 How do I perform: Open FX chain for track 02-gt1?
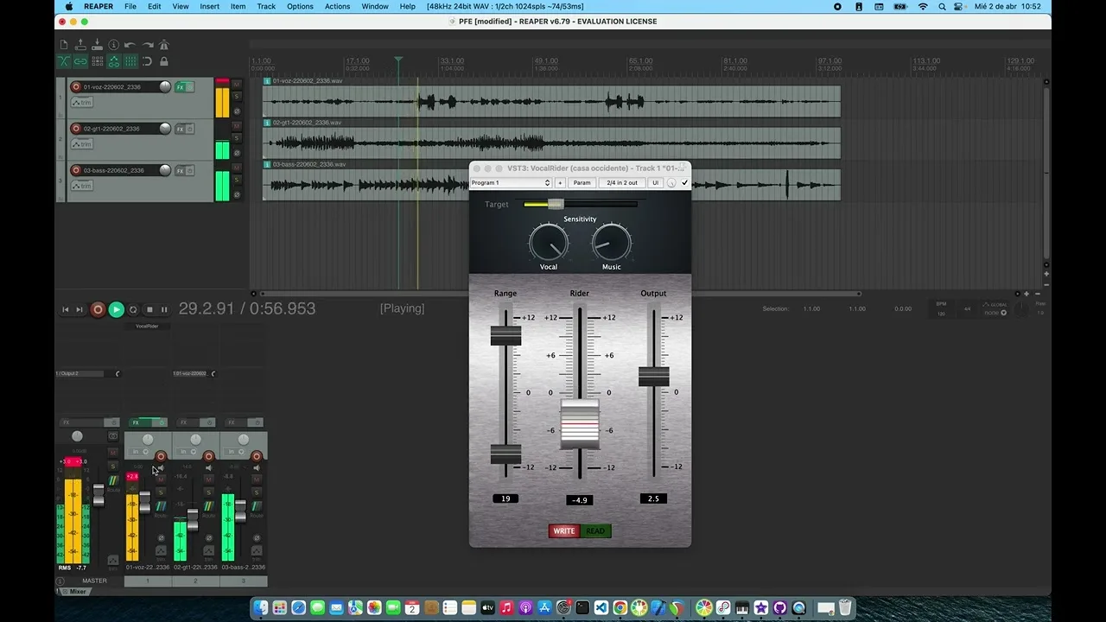coord(181,129)
